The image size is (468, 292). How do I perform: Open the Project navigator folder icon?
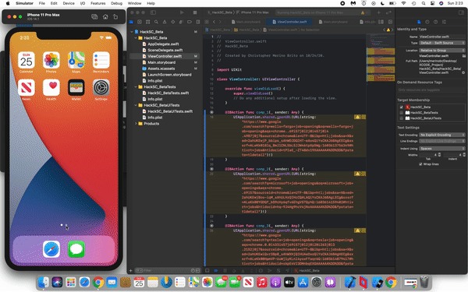coord(131,22)
